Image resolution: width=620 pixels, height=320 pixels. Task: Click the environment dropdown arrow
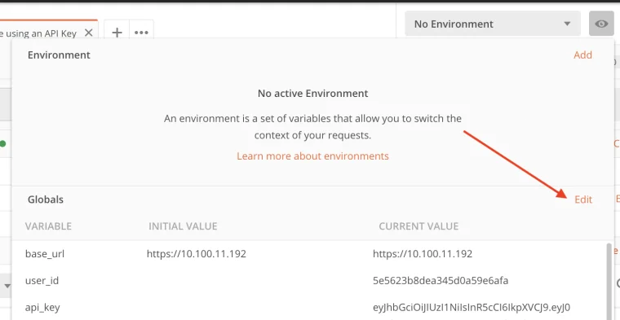pos(567,24)
